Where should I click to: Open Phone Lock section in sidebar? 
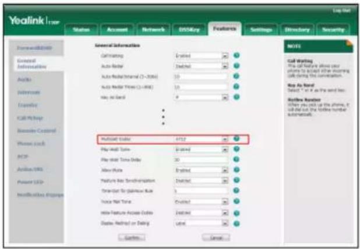pos(31,144)
